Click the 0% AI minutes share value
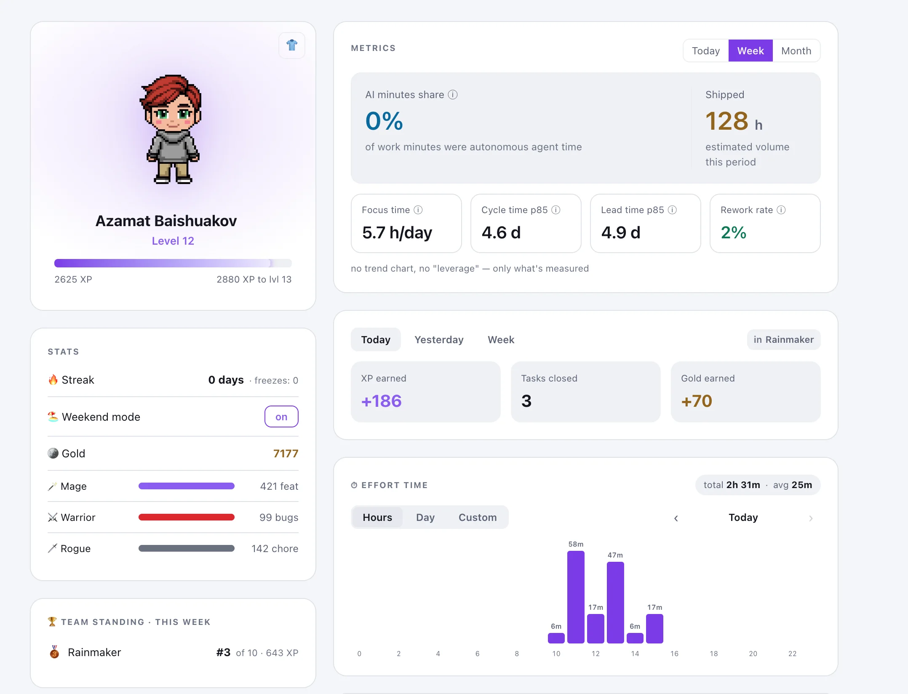The width and height of the screenshot is (908, 694). pos(384,121)
